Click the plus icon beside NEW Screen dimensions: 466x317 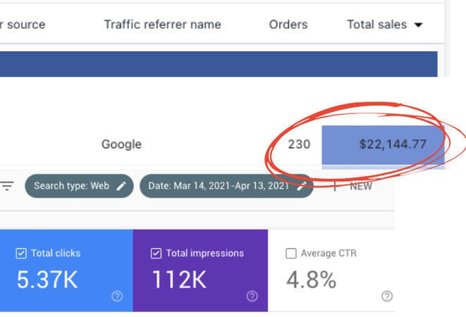pyautogui.click(x=335, y=186)
